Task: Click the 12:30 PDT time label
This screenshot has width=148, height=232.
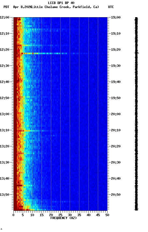Action: pos(5,66)
